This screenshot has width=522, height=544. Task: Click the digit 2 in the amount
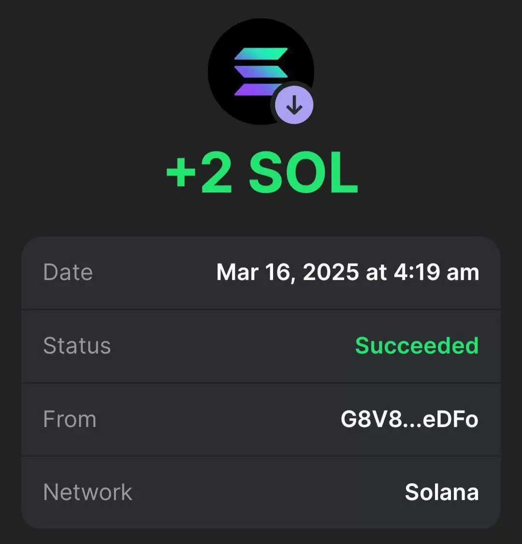[x=216, y=173]
